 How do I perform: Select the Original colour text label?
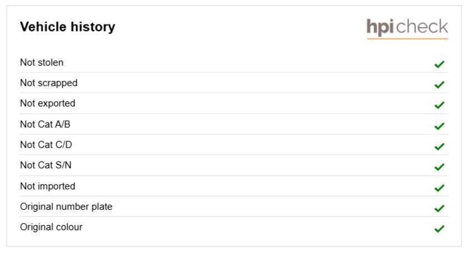[x=51, y=227]
